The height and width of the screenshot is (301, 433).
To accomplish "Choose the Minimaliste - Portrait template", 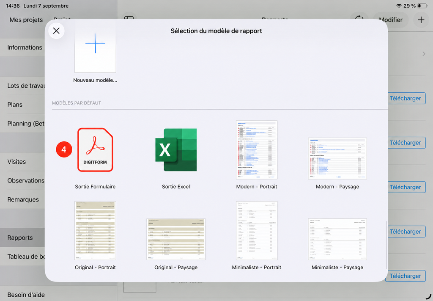I will pos(257,231).
